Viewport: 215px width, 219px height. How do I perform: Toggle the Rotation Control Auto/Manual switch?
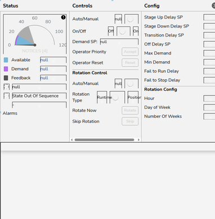point(131,84)
